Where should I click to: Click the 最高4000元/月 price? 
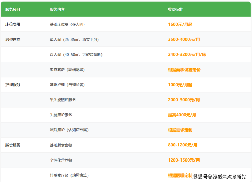click(182, 115)
